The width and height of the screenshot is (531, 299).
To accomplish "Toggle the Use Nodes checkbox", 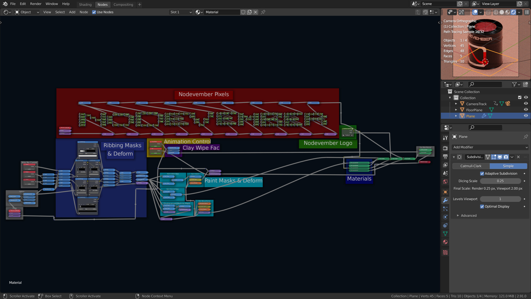I will 94,12.
